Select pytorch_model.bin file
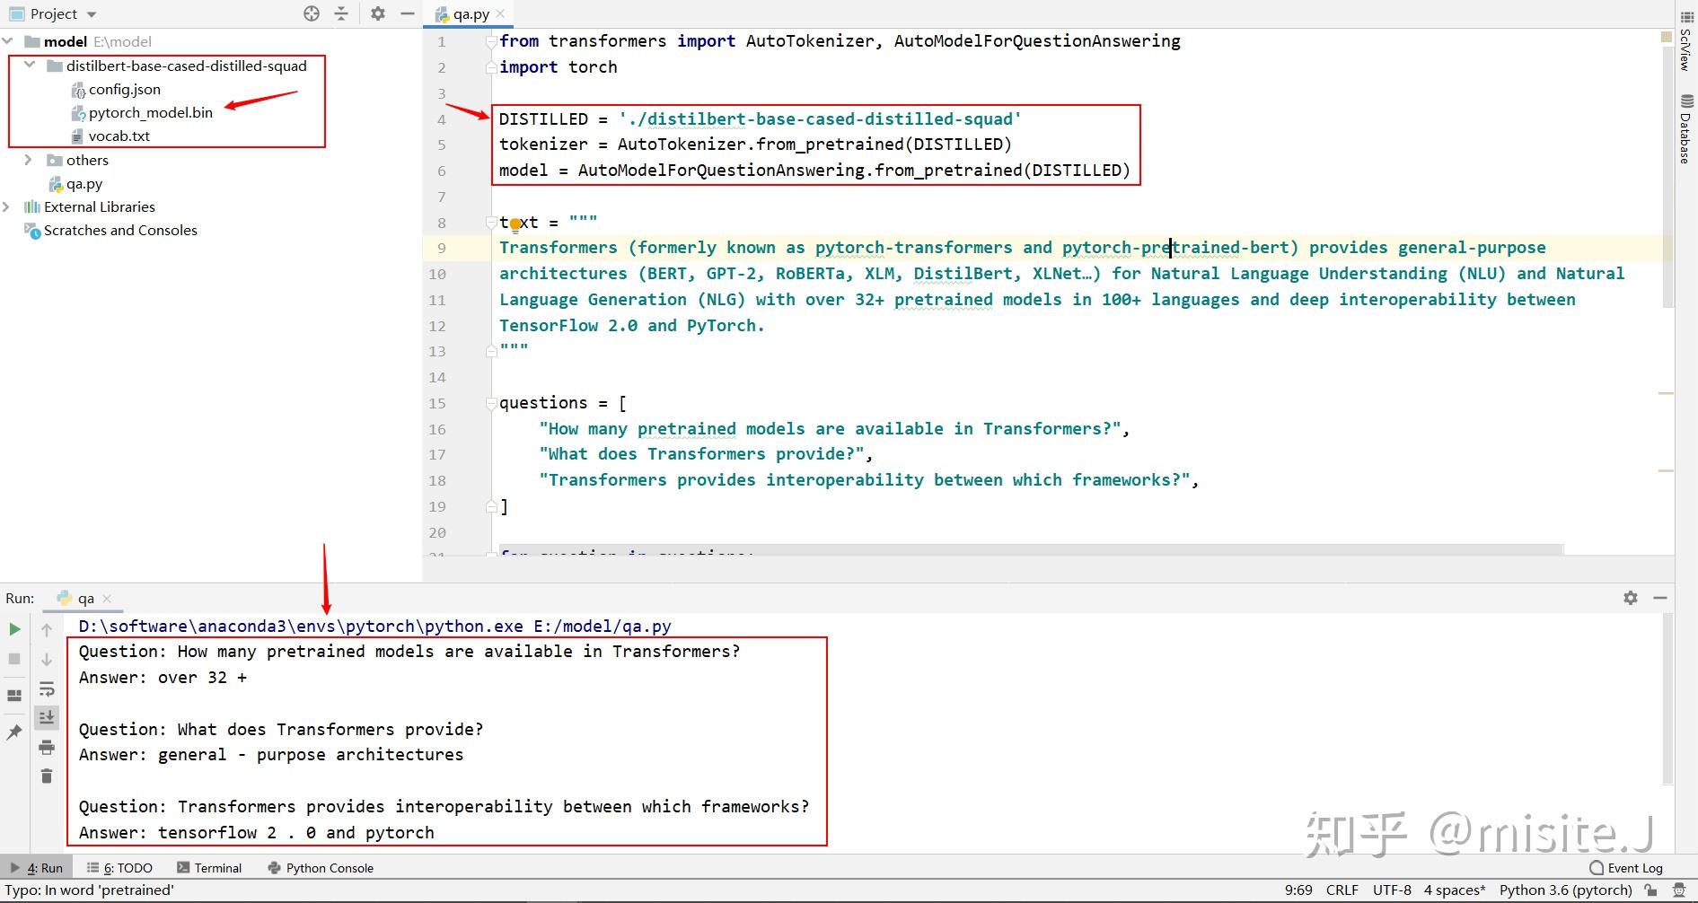Viewport: 1698px width, 903px height. 150,112
